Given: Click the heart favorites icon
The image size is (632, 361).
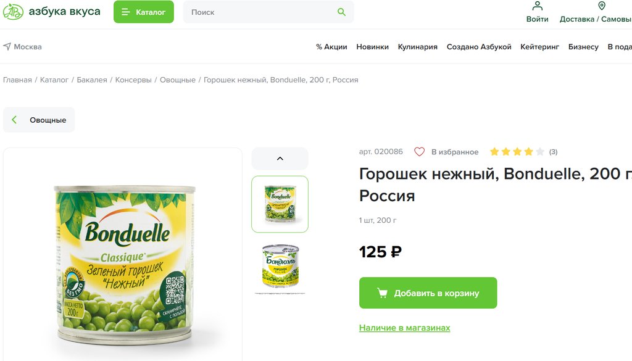Looking at the screenshot, I should 419,152.
